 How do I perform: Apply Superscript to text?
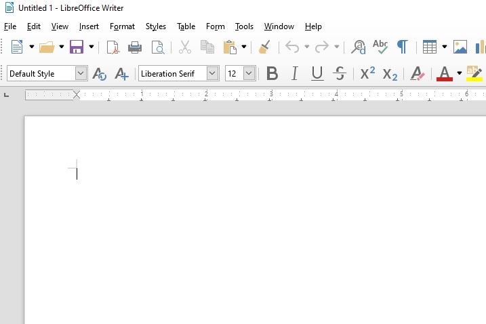tap(367, 73)
